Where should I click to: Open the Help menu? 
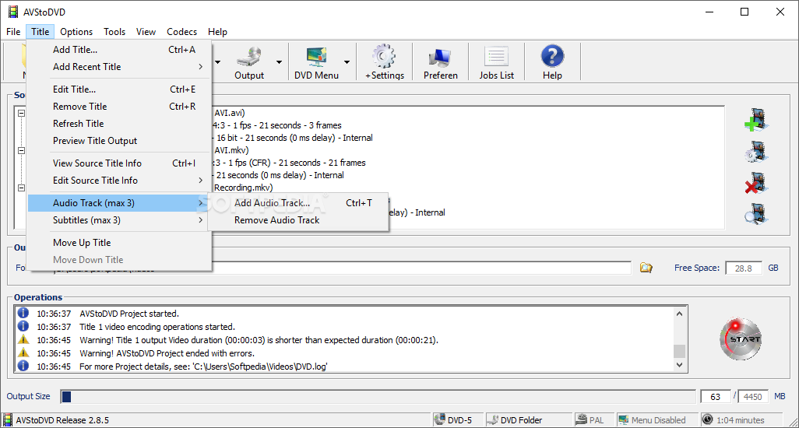click(x=217, y=32)
